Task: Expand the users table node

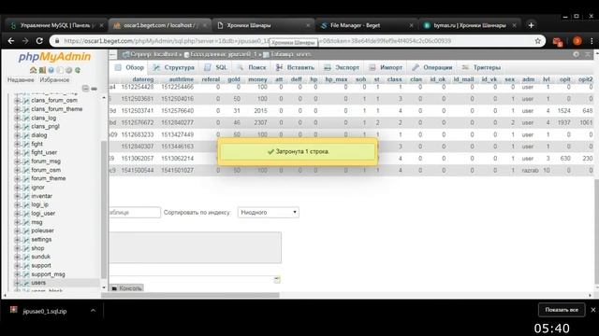Action: (17, 283)
